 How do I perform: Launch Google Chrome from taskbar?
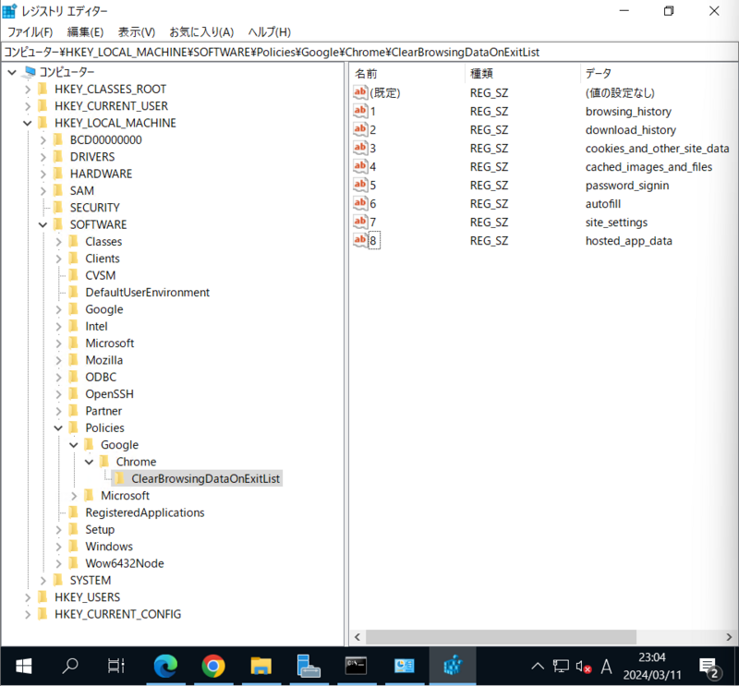click(x=213, y=666)
